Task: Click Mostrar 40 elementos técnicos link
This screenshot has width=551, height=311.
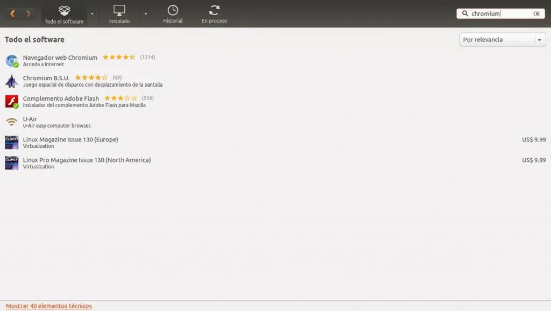Action: 49,306
